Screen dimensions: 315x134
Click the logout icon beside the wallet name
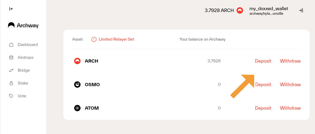point(301,10)
